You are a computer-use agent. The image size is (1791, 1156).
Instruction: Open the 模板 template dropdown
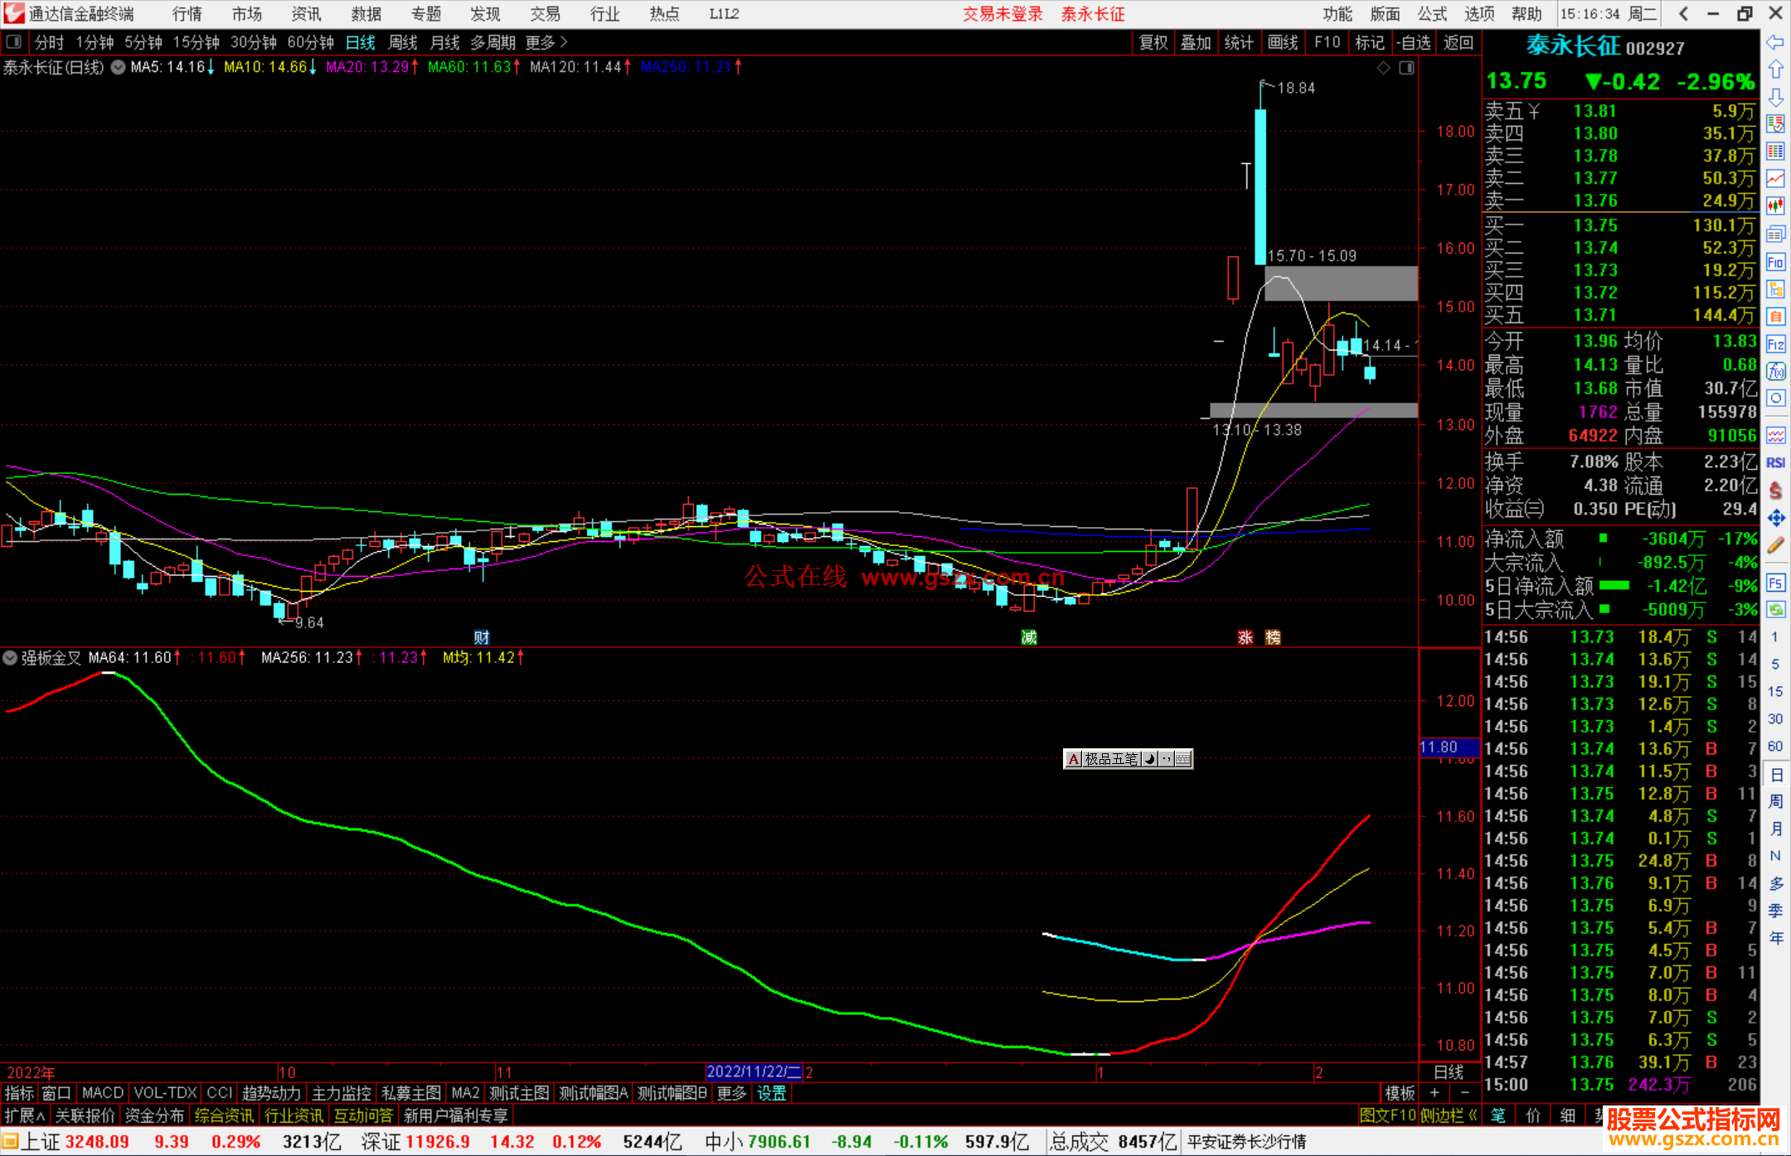point(1400,1093)
